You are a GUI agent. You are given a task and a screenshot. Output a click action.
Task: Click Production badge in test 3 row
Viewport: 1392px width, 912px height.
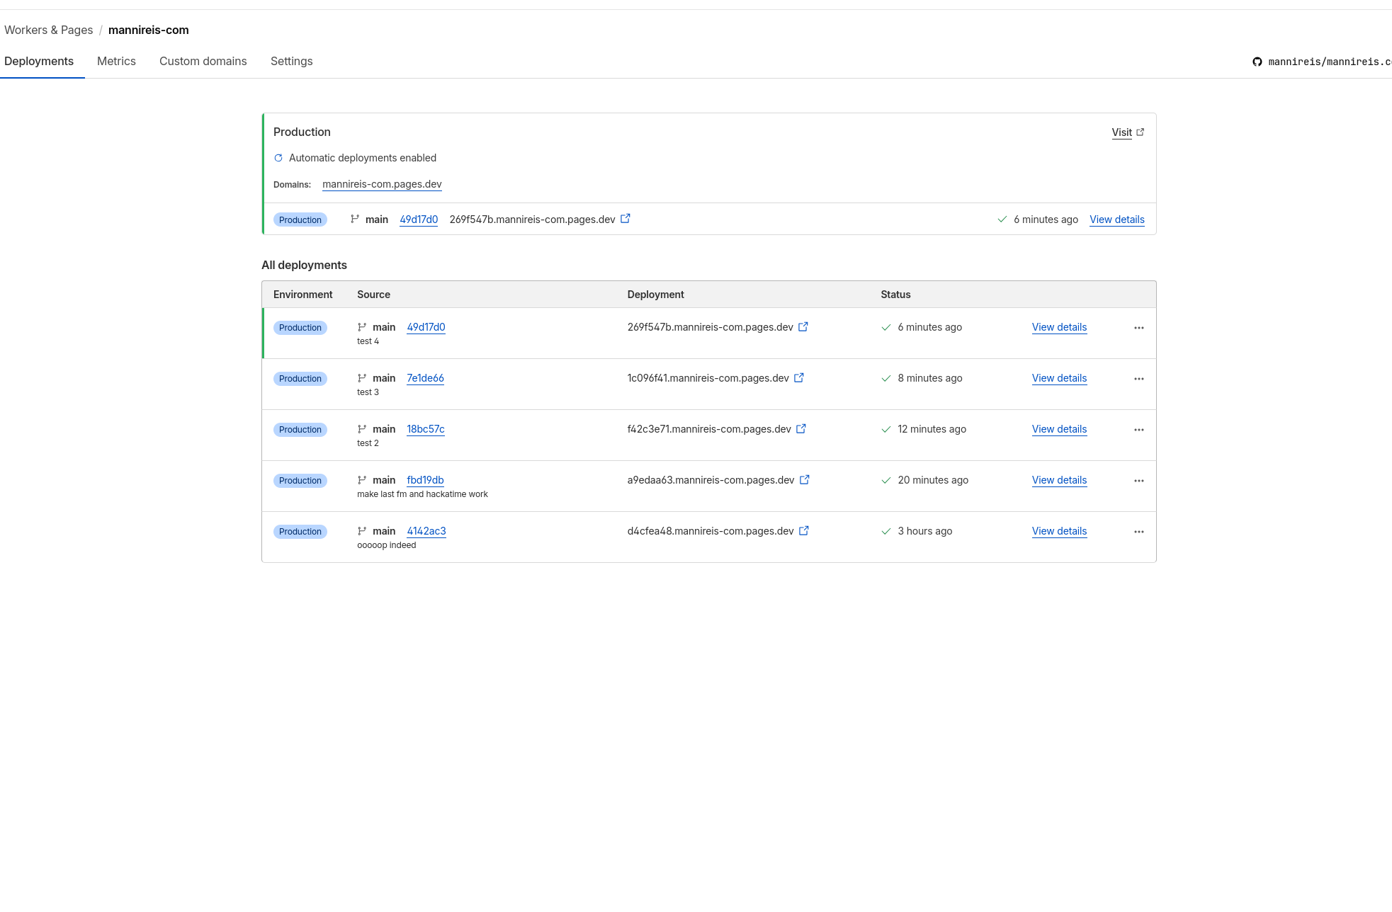coord(300,379)
